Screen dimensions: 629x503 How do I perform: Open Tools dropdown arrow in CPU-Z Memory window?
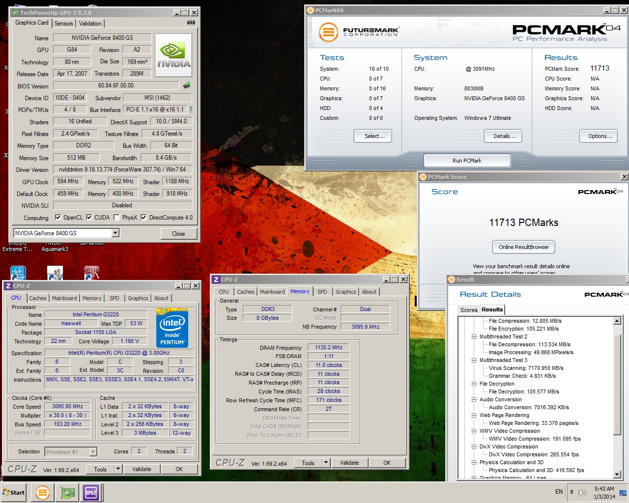tap(326, 463)
